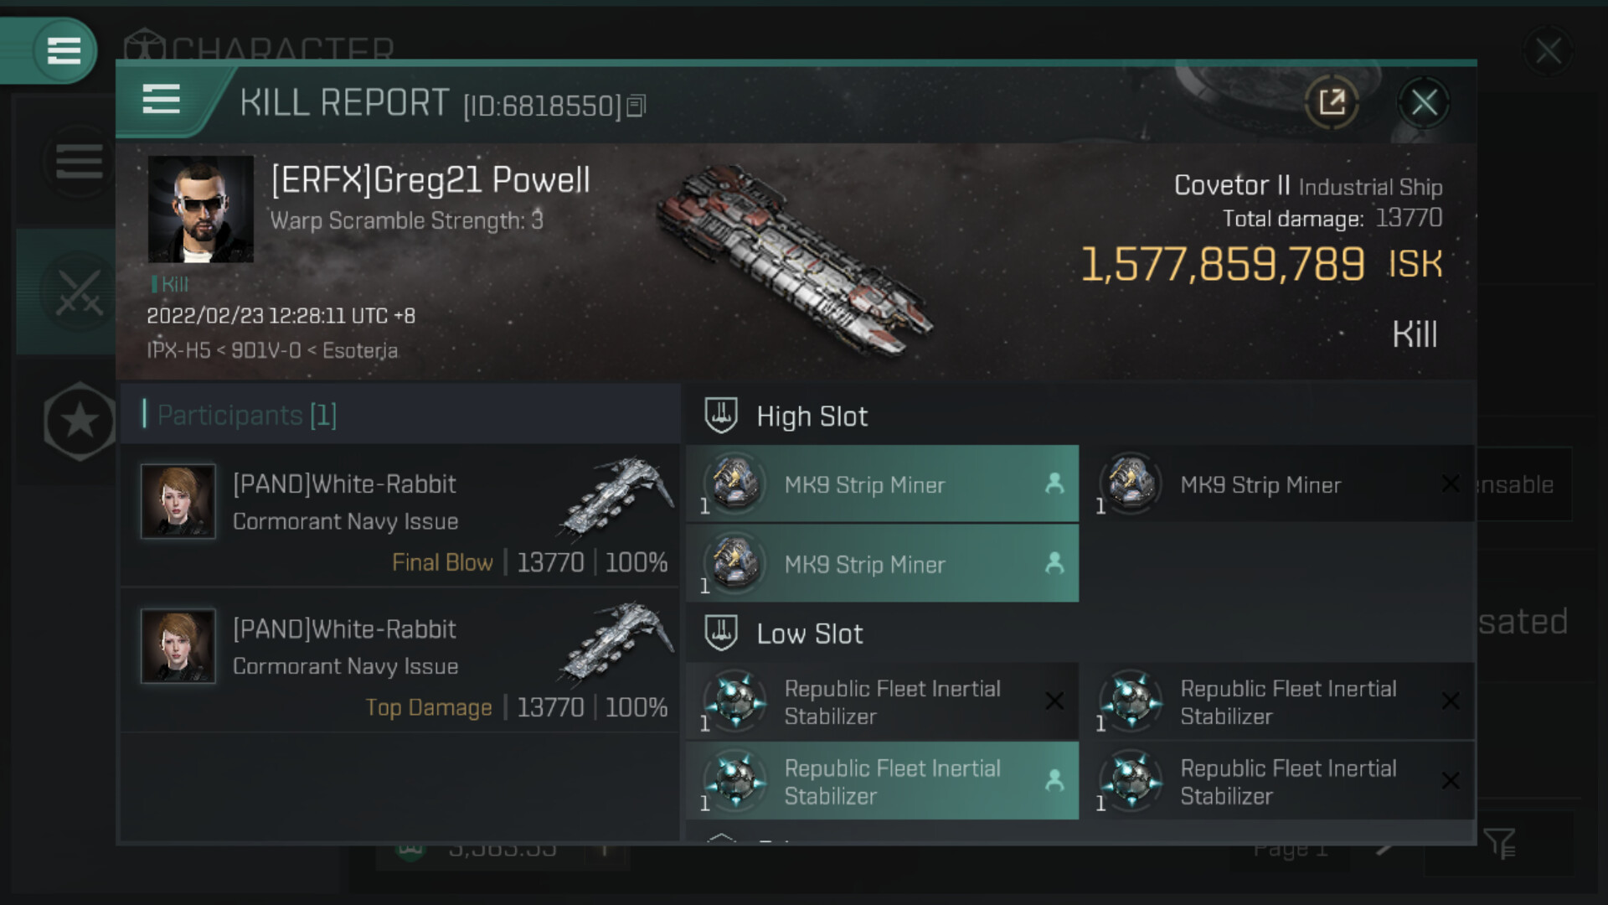
Task: Share the kill report externally
Action: pyautogui.click(x=1331, y=102)
